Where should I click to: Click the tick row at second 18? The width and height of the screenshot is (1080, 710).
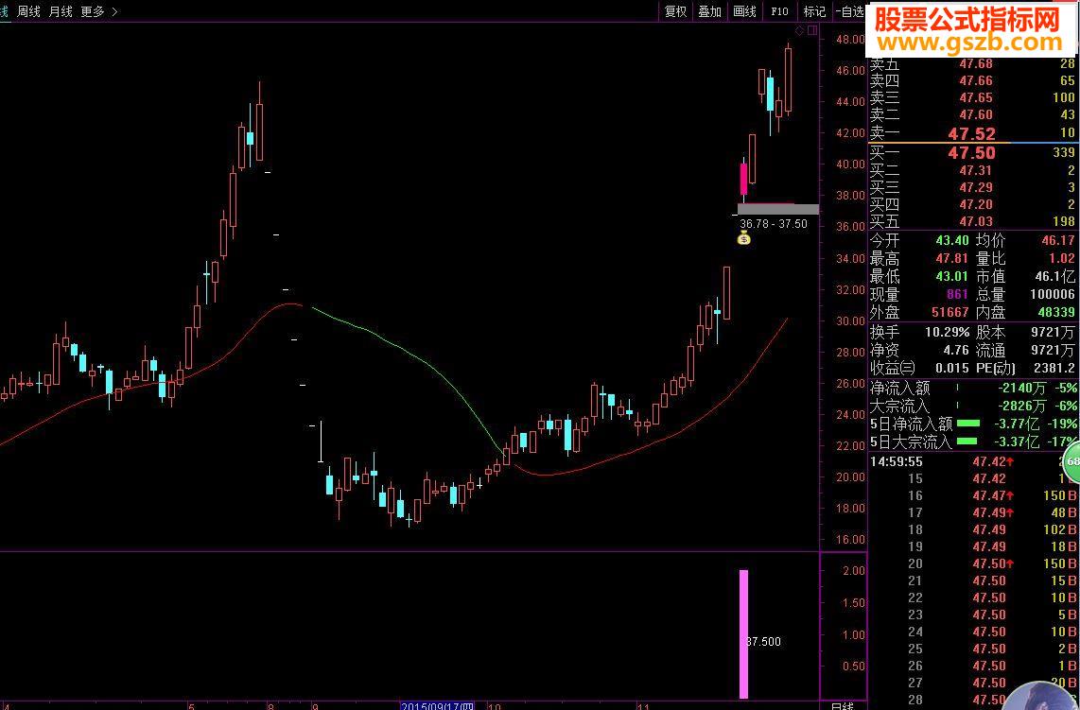(972, 529)
